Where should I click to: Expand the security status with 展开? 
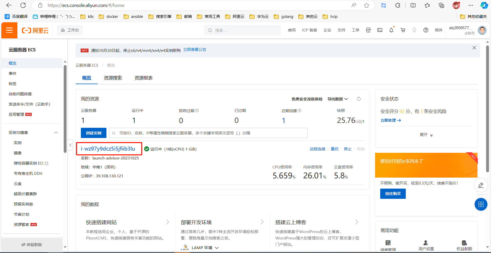click(x=426, y=135)
